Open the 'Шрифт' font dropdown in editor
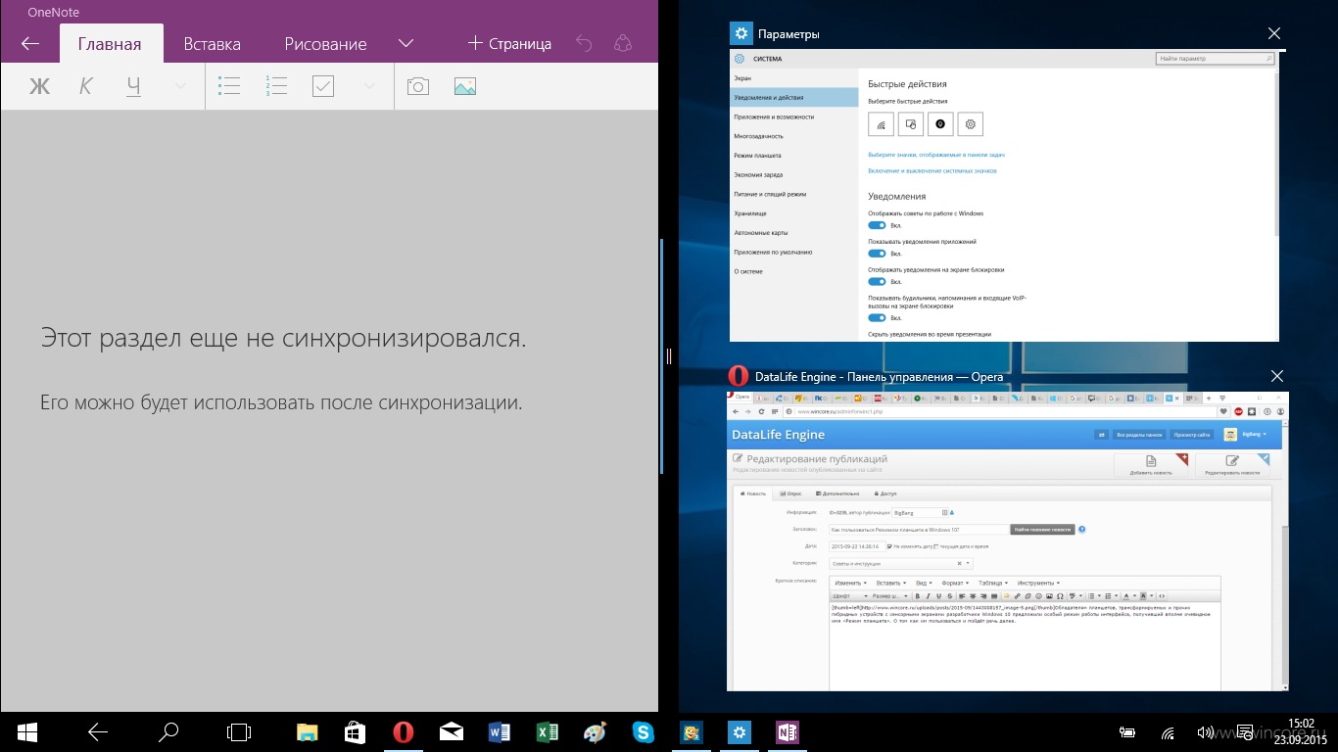1338x752 pixels. coord(849,595)
